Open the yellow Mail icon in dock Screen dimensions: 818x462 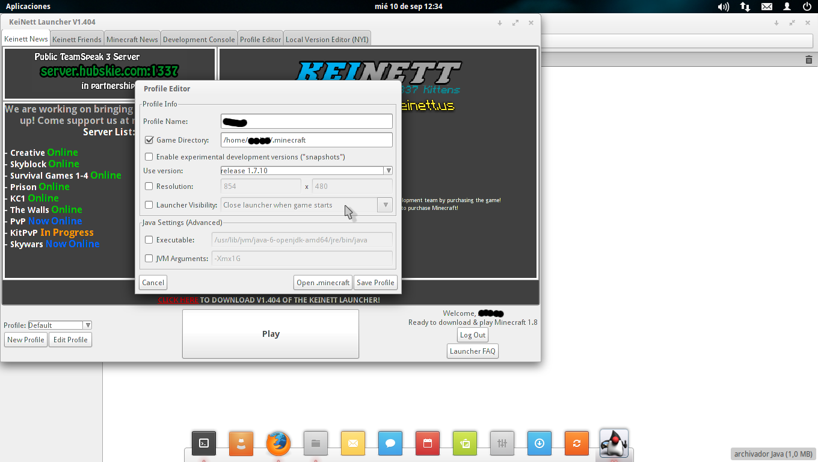(x=353, y=443)
